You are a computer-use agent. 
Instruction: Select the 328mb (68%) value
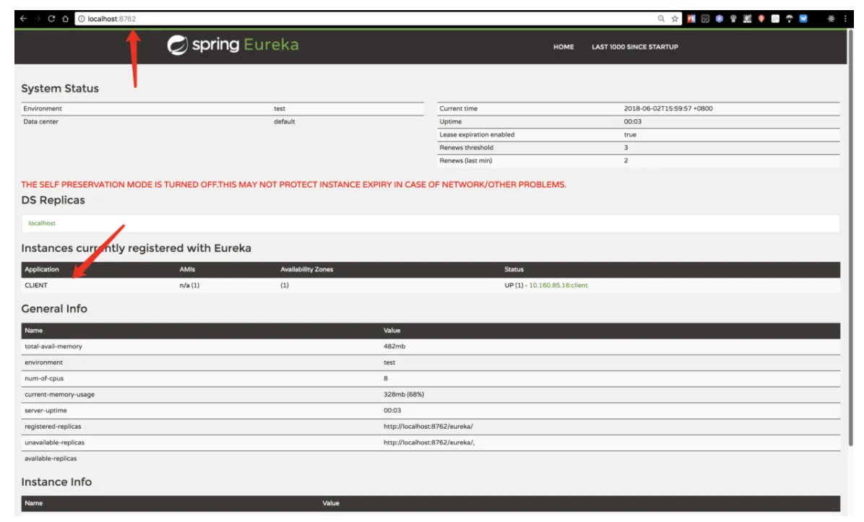point(404,394)
